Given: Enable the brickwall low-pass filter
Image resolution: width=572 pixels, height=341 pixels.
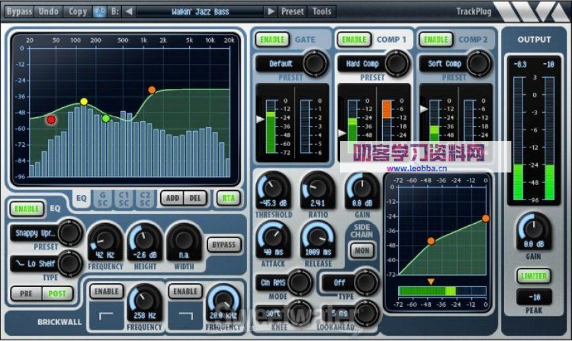Looking at the screenshot, I should 185,292.
